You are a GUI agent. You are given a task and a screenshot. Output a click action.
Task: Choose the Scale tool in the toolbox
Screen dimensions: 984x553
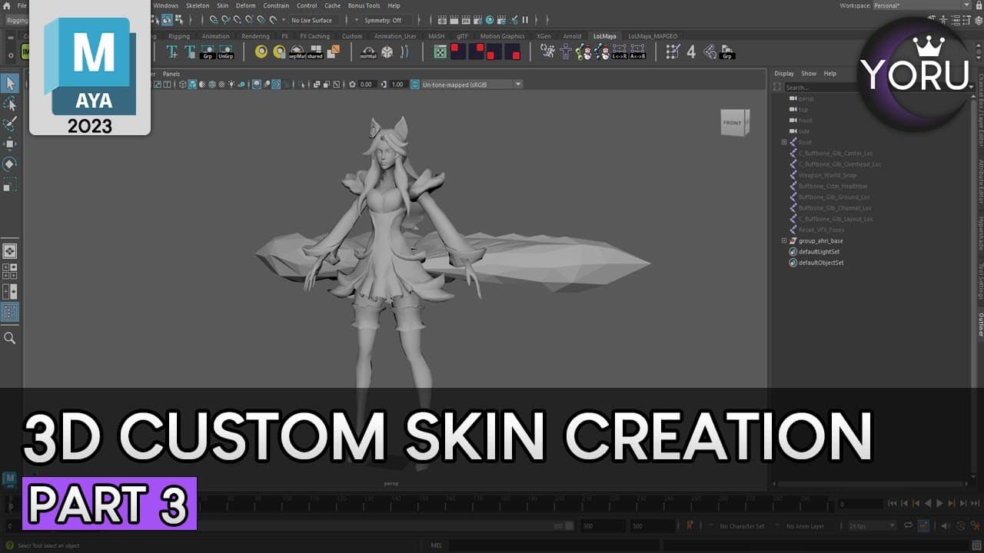10,184
